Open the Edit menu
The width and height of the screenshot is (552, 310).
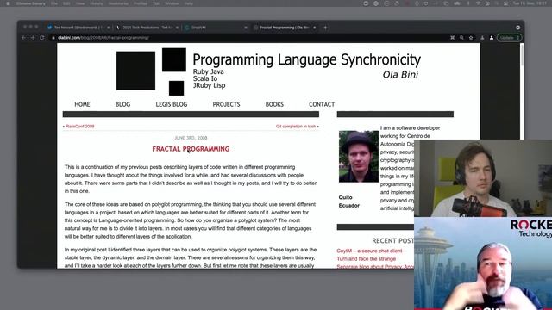(x=66, y=3)
